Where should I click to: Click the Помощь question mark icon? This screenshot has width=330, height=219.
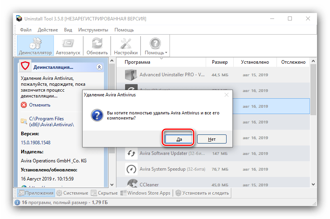point(155,43)
